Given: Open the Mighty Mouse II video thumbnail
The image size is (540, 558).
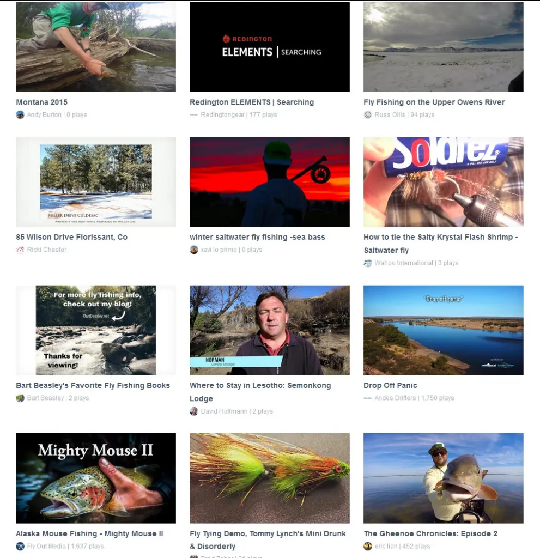Looking at the screenshot, I should coord(96,478).
